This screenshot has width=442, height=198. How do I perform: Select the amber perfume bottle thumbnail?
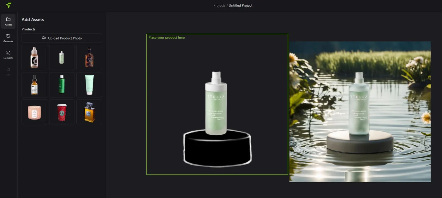pyautogui.click(x=89, y=112)
